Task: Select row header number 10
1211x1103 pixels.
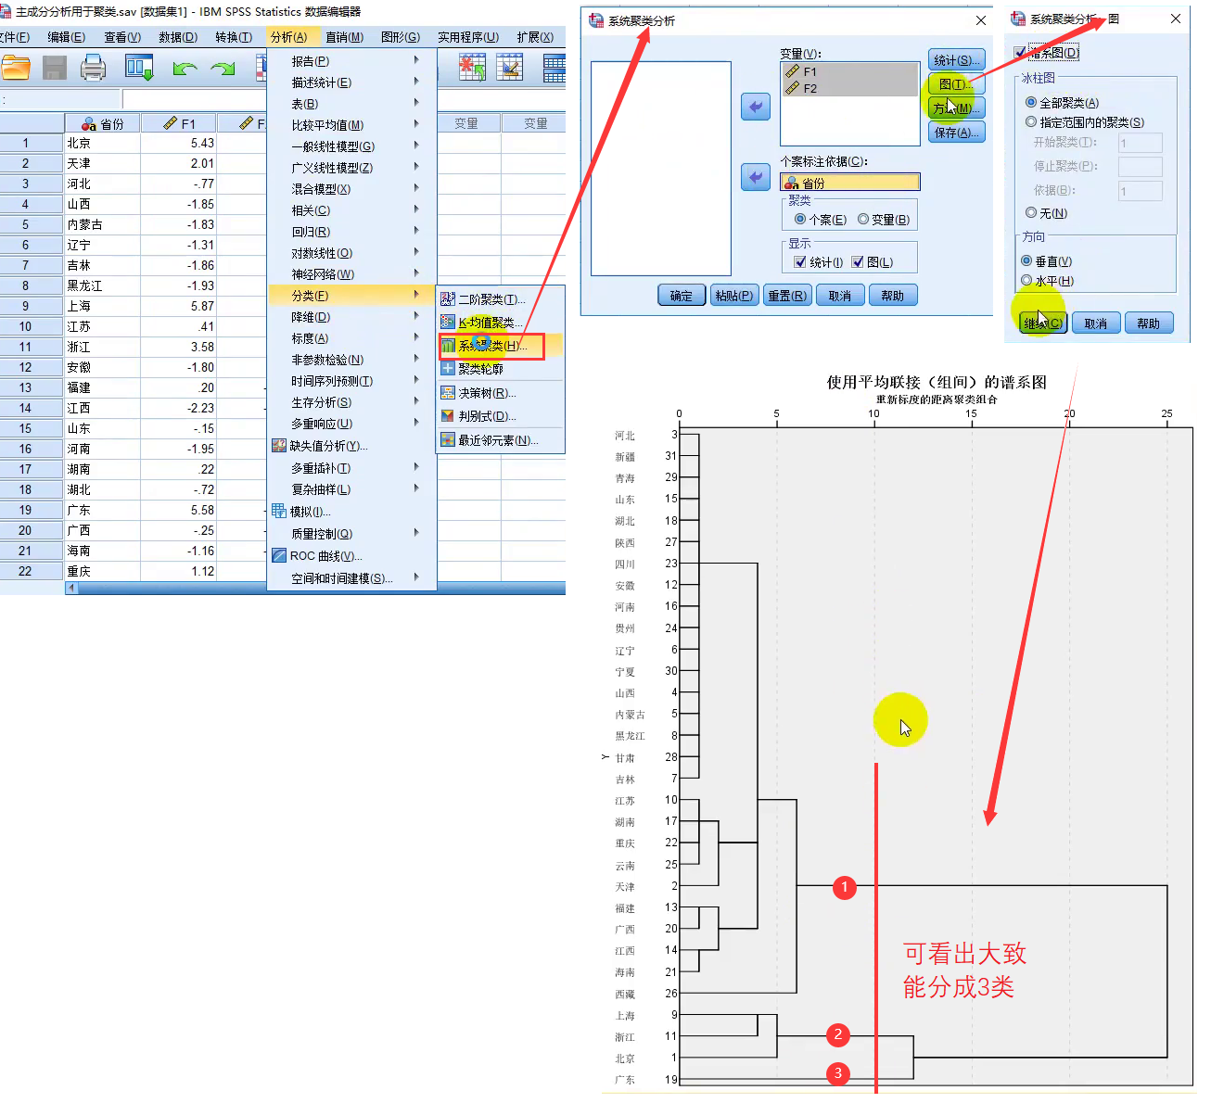Action: (25, 326)
